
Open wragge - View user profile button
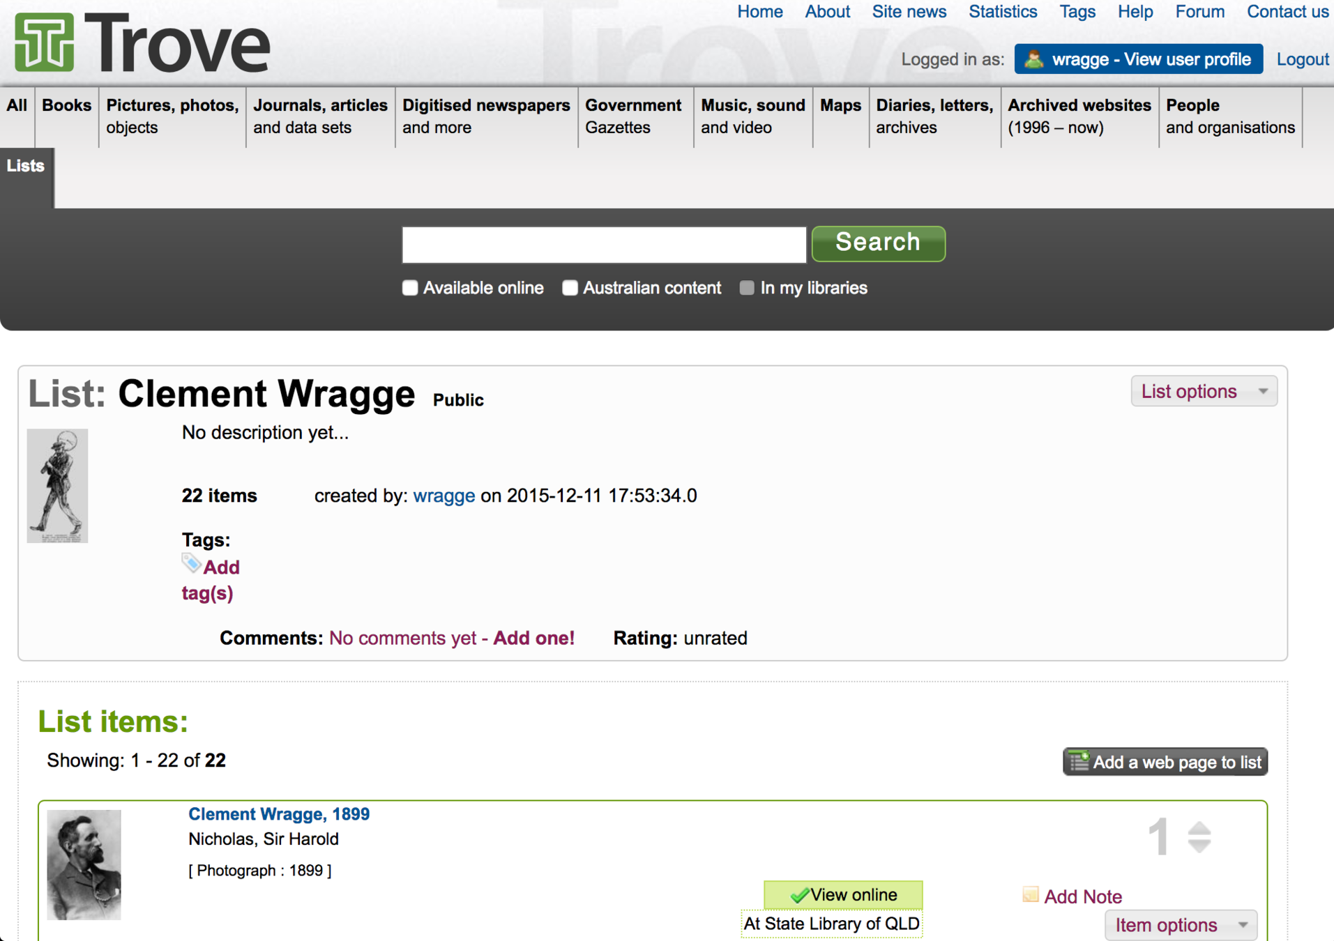point(1138,59)
